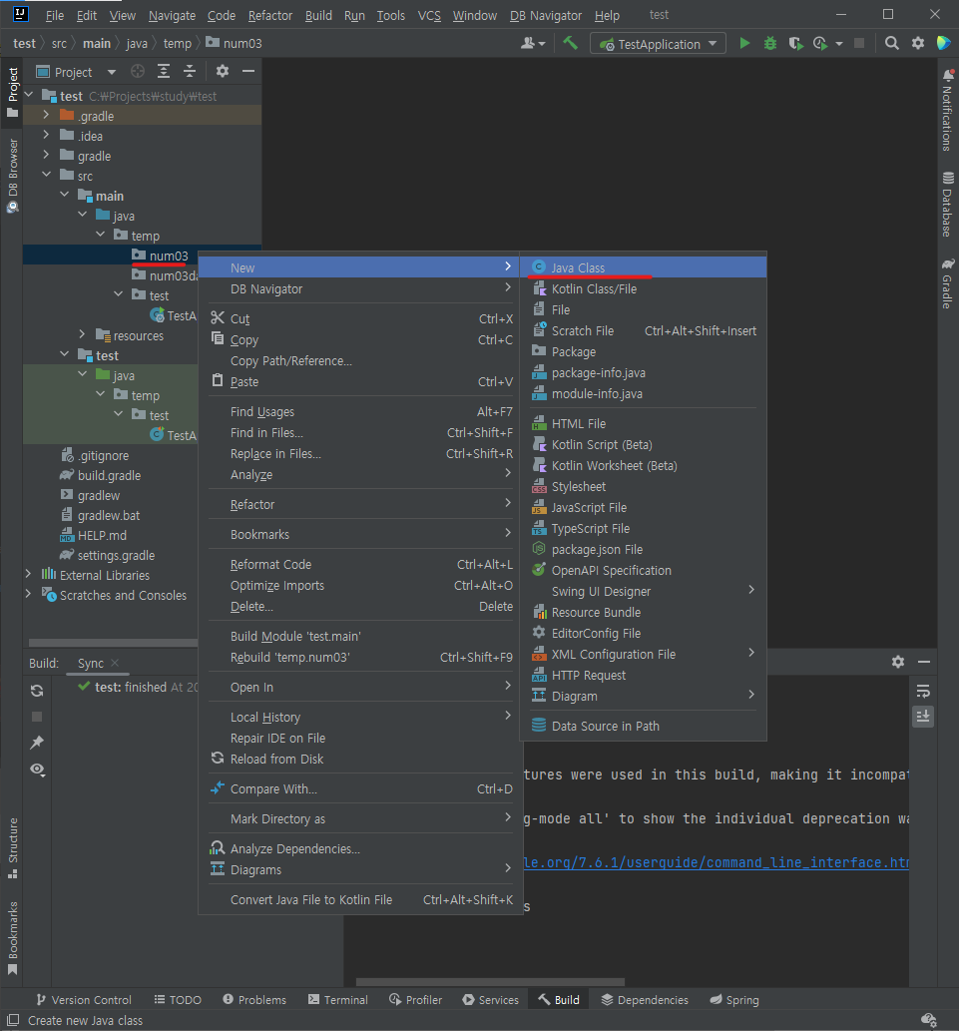Screen dimensions: 959x1031
Task: Open Notifications side panel
Action: click(947, 109)
